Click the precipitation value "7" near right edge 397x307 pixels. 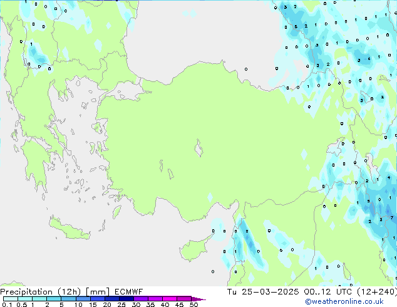pos(391,217)
